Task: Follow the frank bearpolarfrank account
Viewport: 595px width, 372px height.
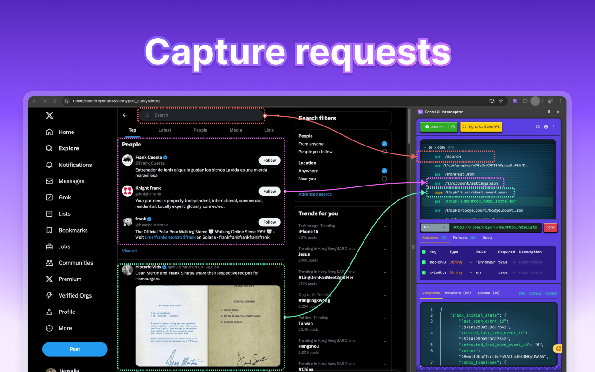Action: [x=270, y=222]
